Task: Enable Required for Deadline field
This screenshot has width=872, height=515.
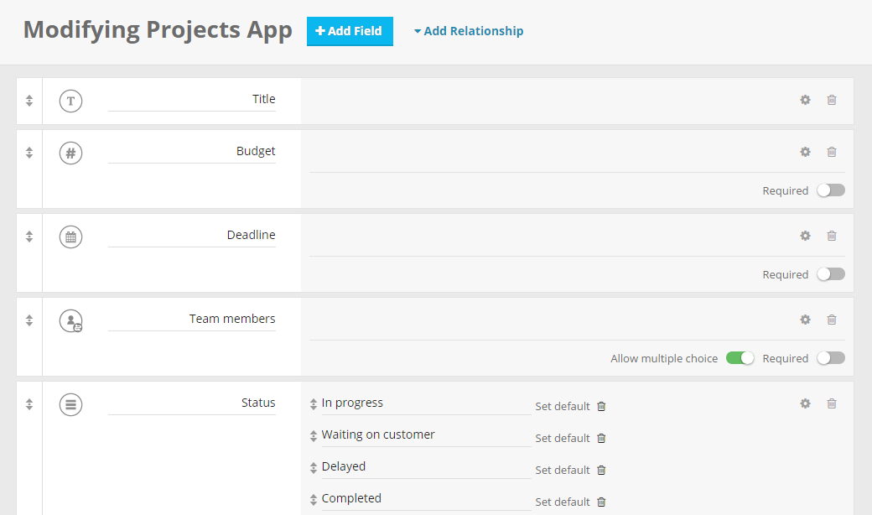Action: click(831, 274)
